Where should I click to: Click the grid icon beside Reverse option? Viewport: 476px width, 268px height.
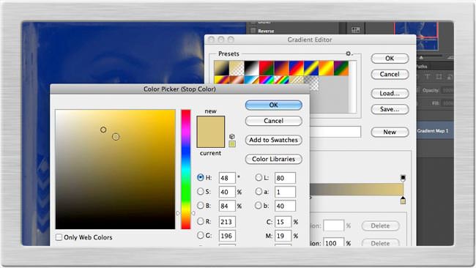pyautogui.click(x=355, y=30)
